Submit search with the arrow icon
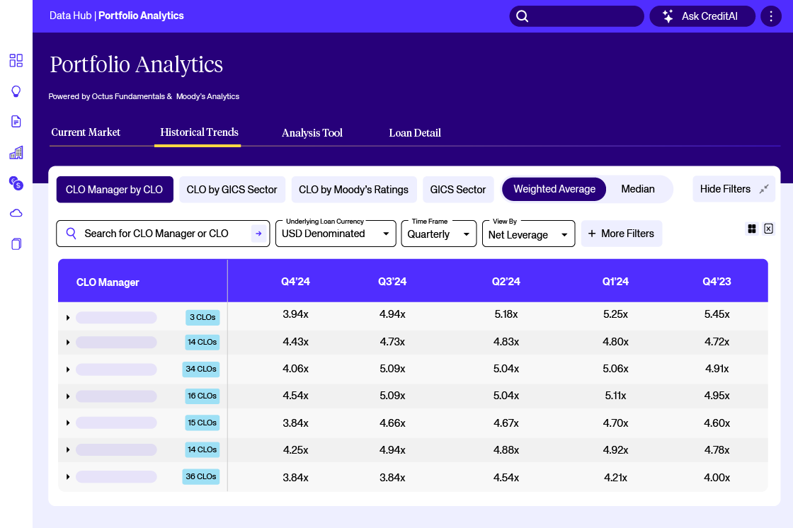Image resolution: width=793 pixels, height=528 pixels. coord(258,234)
